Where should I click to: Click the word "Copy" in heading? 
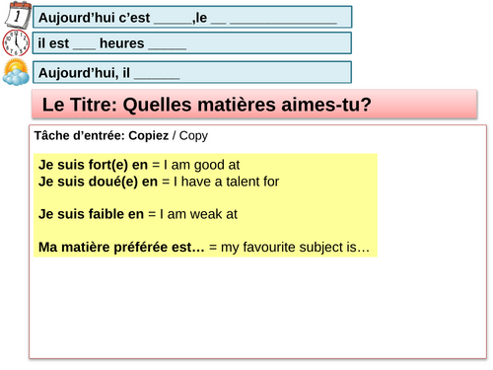[x=193, y=136]
